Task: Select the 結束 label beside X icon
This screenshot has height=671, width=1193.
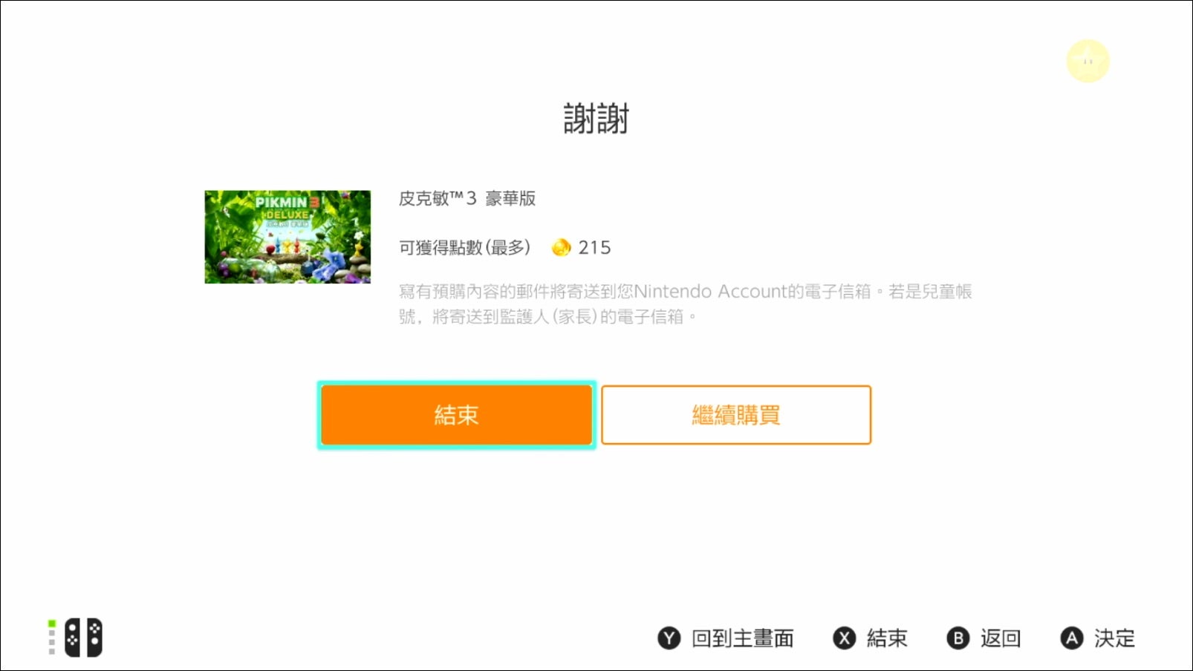Action: (887, 638)
